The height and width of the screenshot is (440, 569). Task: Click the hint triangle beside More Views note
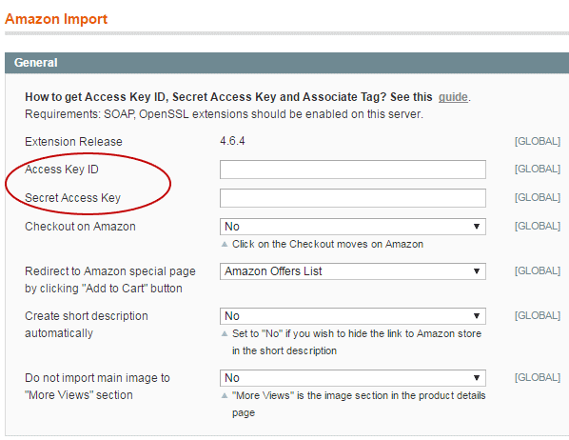225,395
